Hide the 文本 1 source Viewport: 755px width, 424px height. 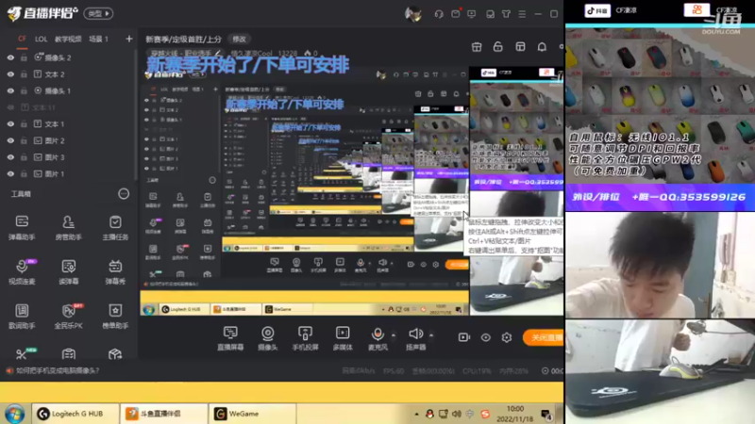point(10,124)
